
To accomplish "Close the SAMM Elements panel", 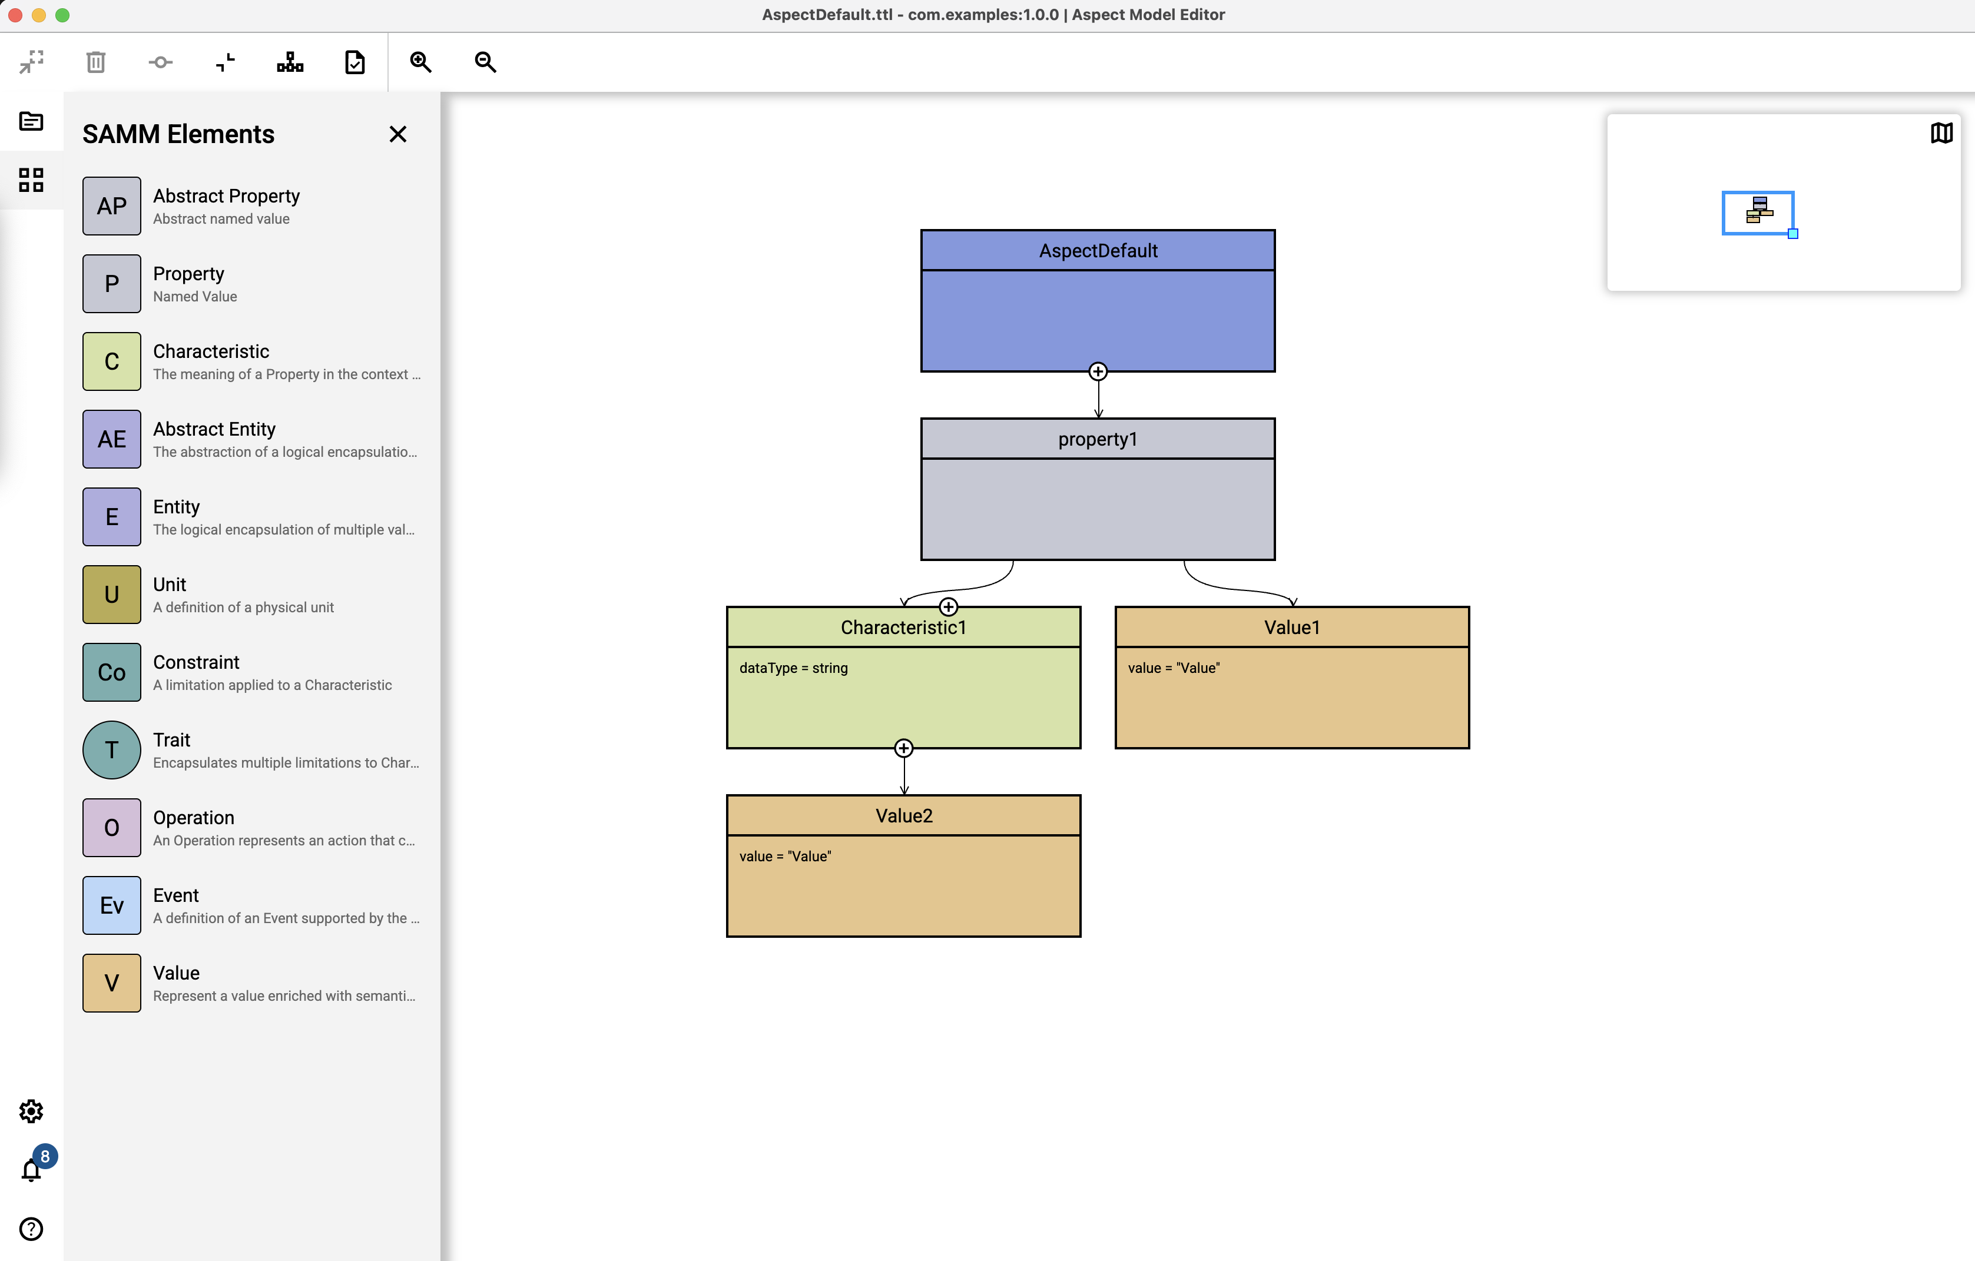I will point(398,134).
